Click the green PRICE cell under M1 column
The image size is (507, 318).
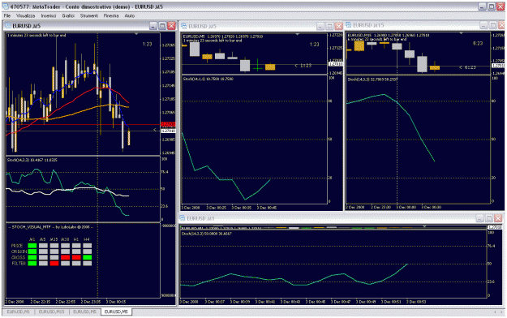click(x=32, y=246)
